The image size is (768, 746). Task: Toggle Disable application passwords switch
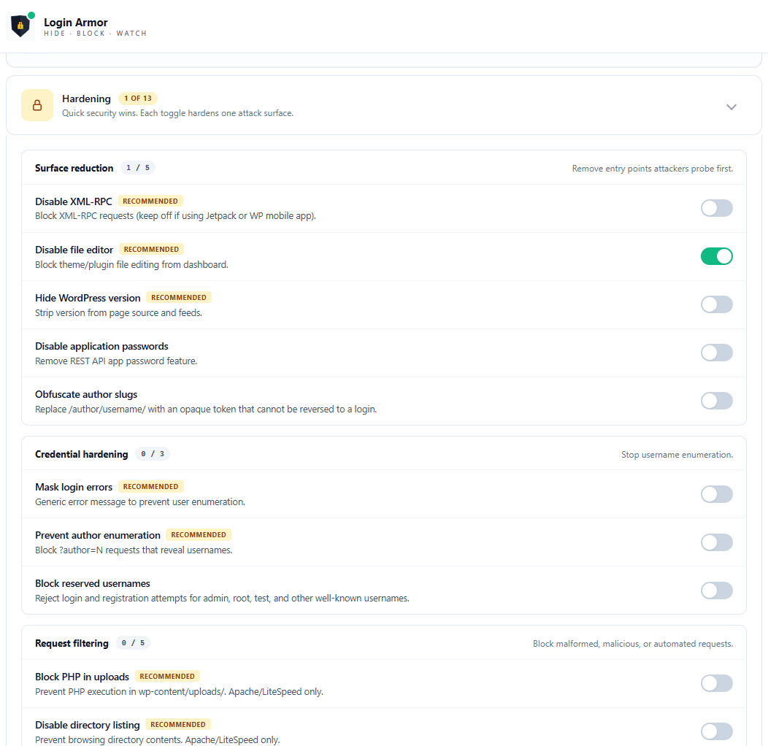(716, 353)
